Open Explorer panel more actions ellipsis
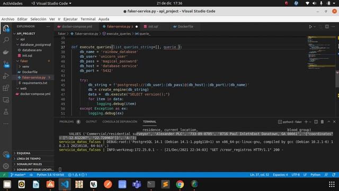 click(x=48, y=27)
